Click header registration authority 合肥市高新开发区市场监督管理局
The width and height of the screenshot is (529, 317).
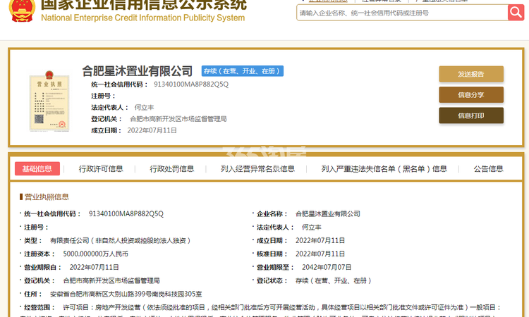click(178, 119)
